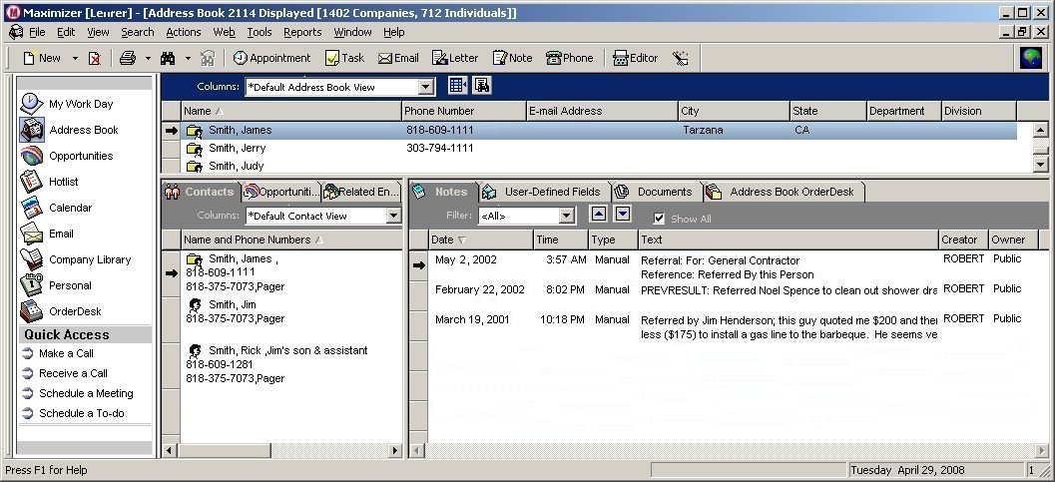Click the globe icon in the toolbar
This screenshot has width=1055, height=482.
pos(1031,59)
